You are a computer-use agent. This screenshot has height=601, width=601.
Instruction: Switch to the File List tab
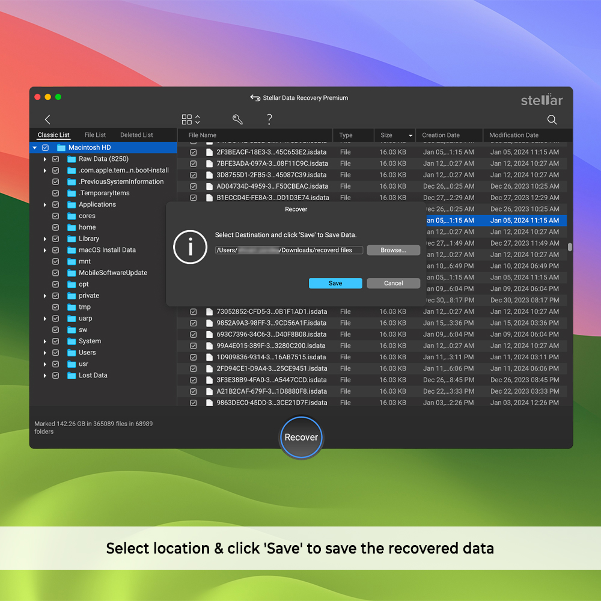(95, 135)
